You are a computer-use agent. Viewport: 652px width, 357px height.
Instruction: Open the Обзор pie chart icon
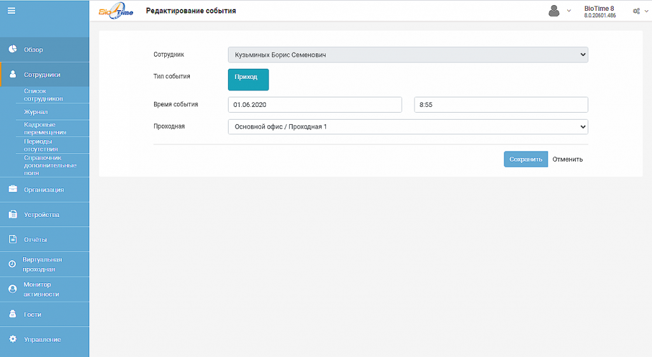pos(13,49)
